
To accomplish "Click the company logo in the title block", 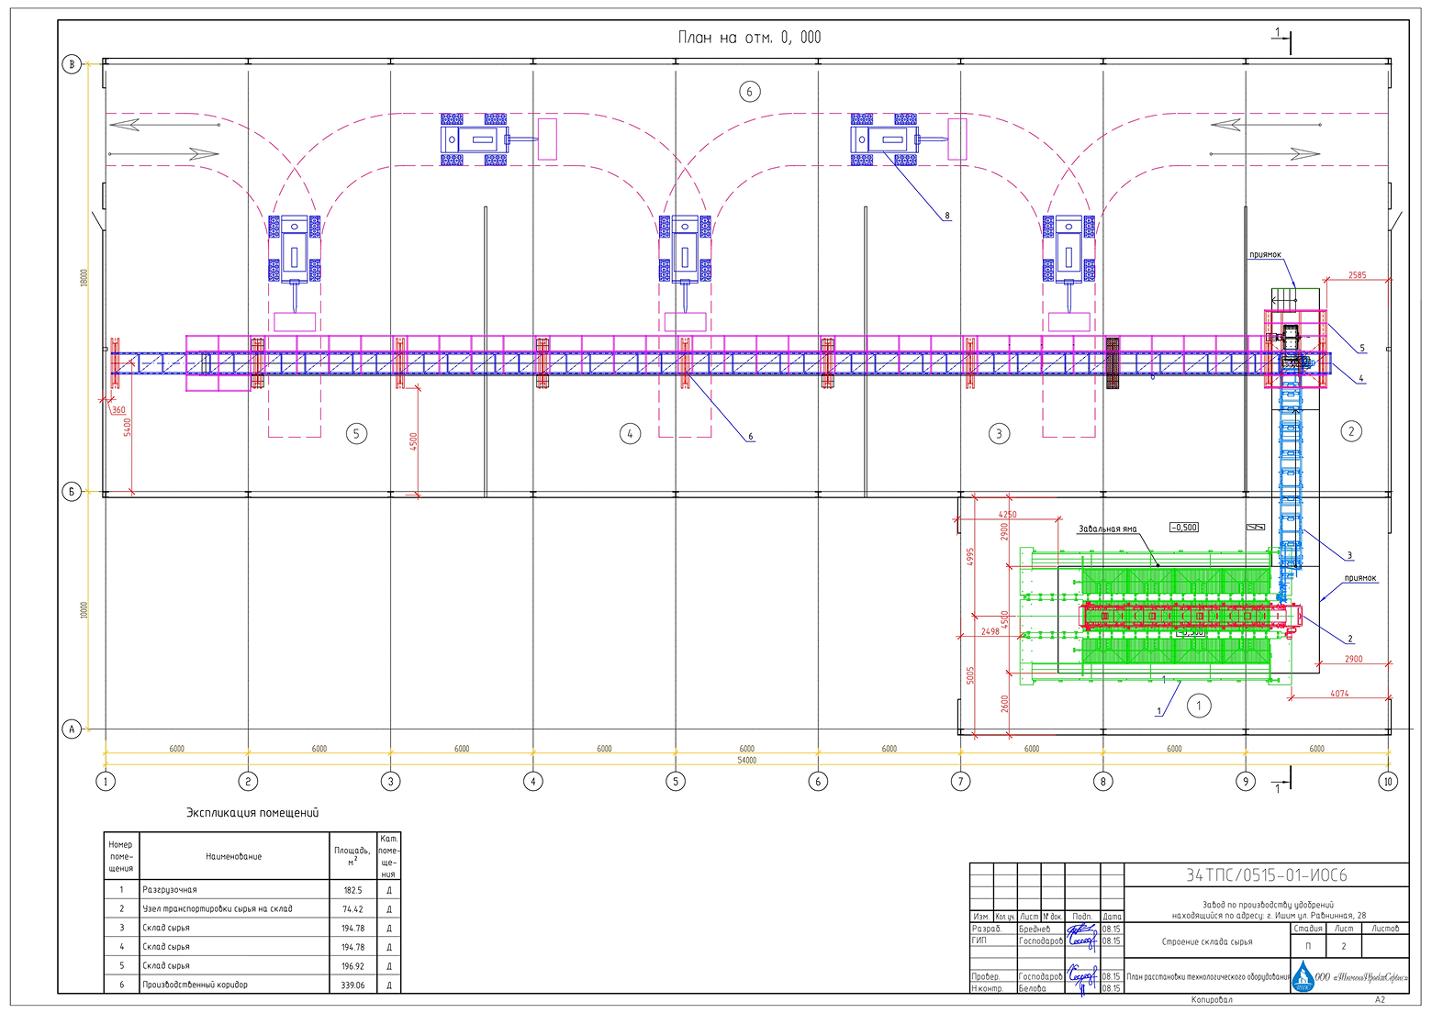I will [1303, 976].
